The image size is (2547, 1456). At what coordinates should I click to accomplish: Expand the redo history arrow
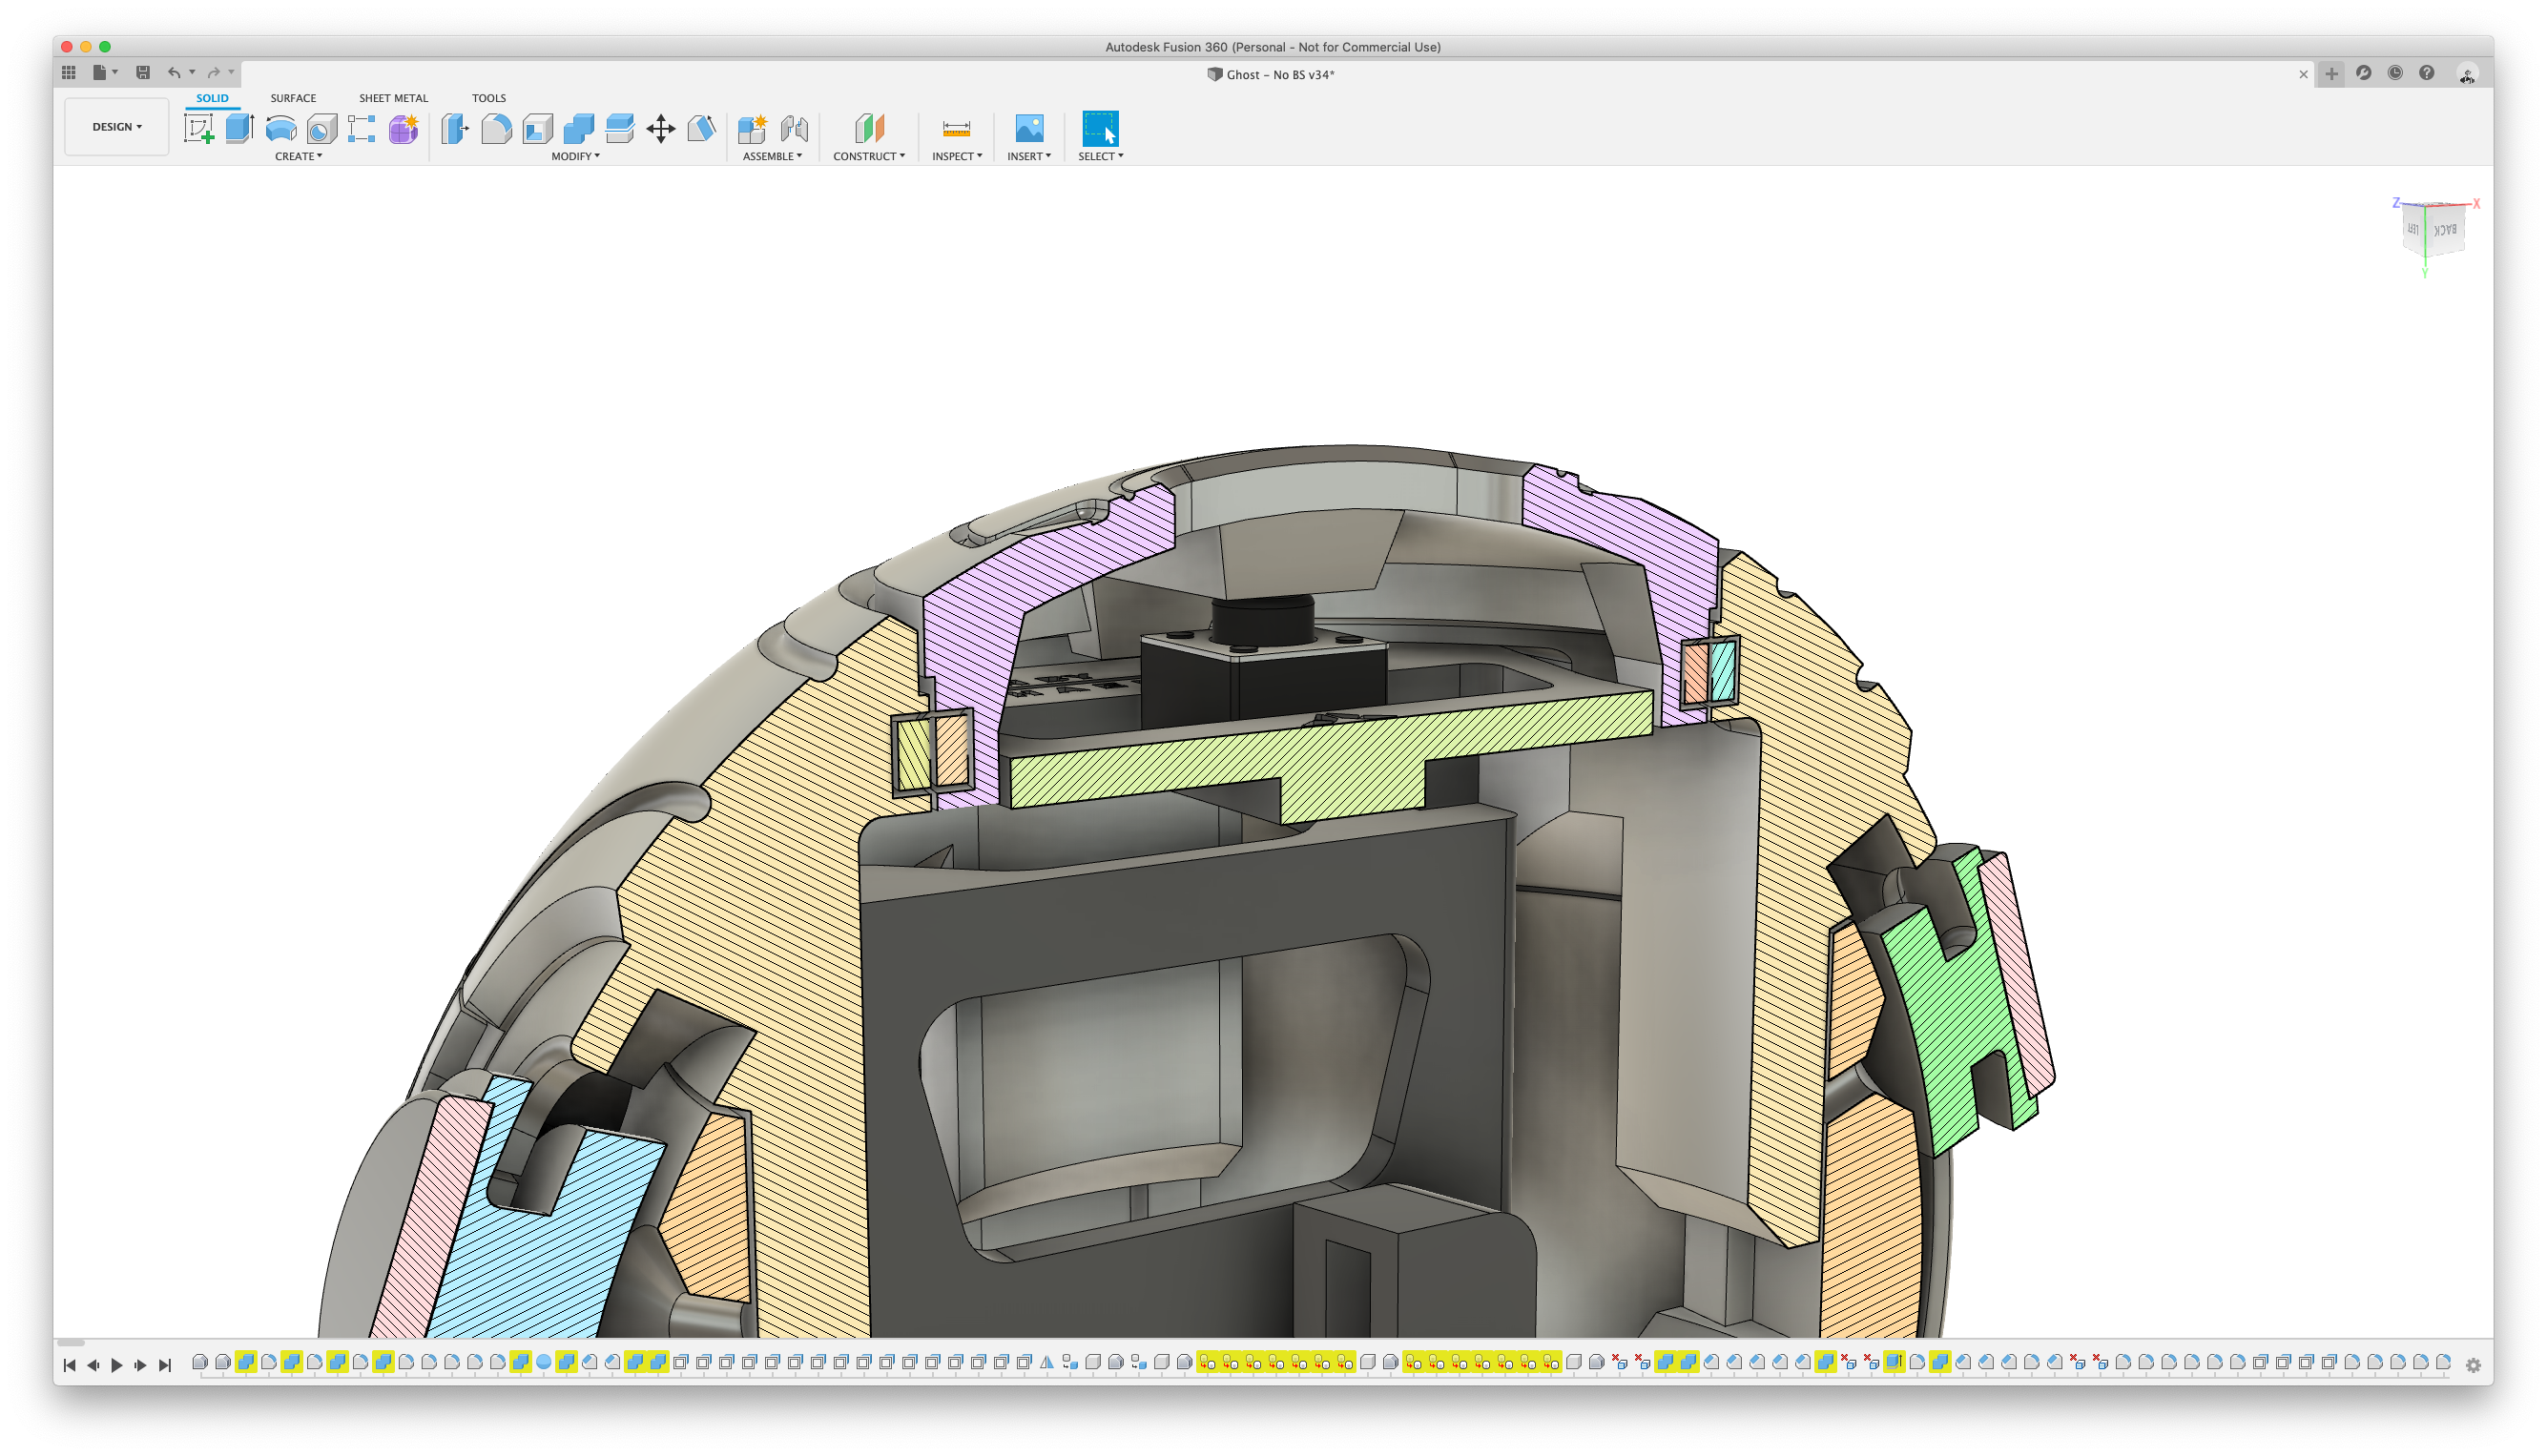pyautogui.click(x=231, y=72)
